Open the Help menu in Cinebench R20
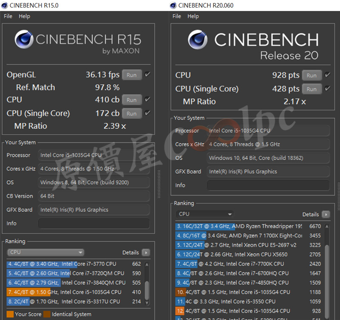 click(193, 16)
